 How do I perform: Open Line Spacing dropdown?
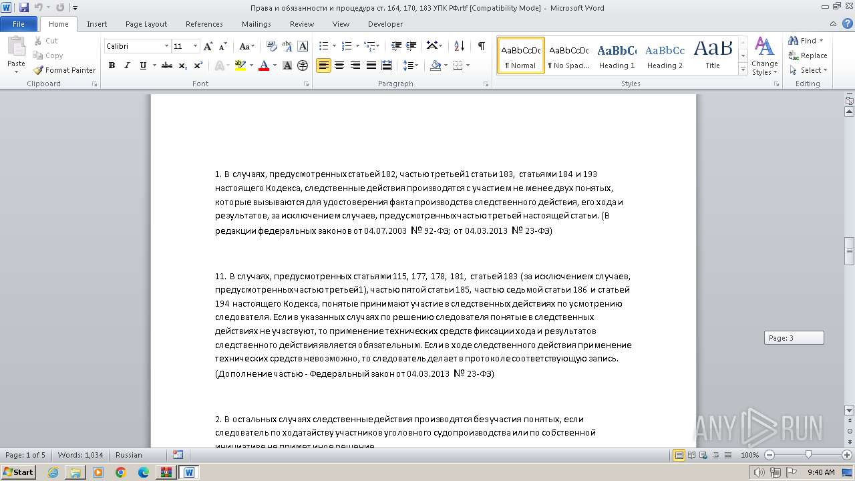coord(411,65)
